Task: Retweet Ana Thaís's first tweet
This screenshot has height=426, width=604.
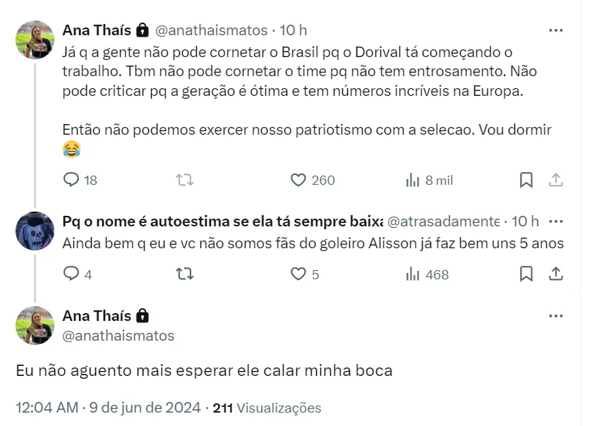Action: tap(184, 180)
